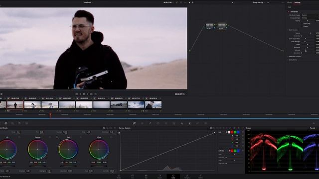Viewport: 319px width, 179px height.
Task: Reset the Lift color wheel
Action: [x=19, y=137]
